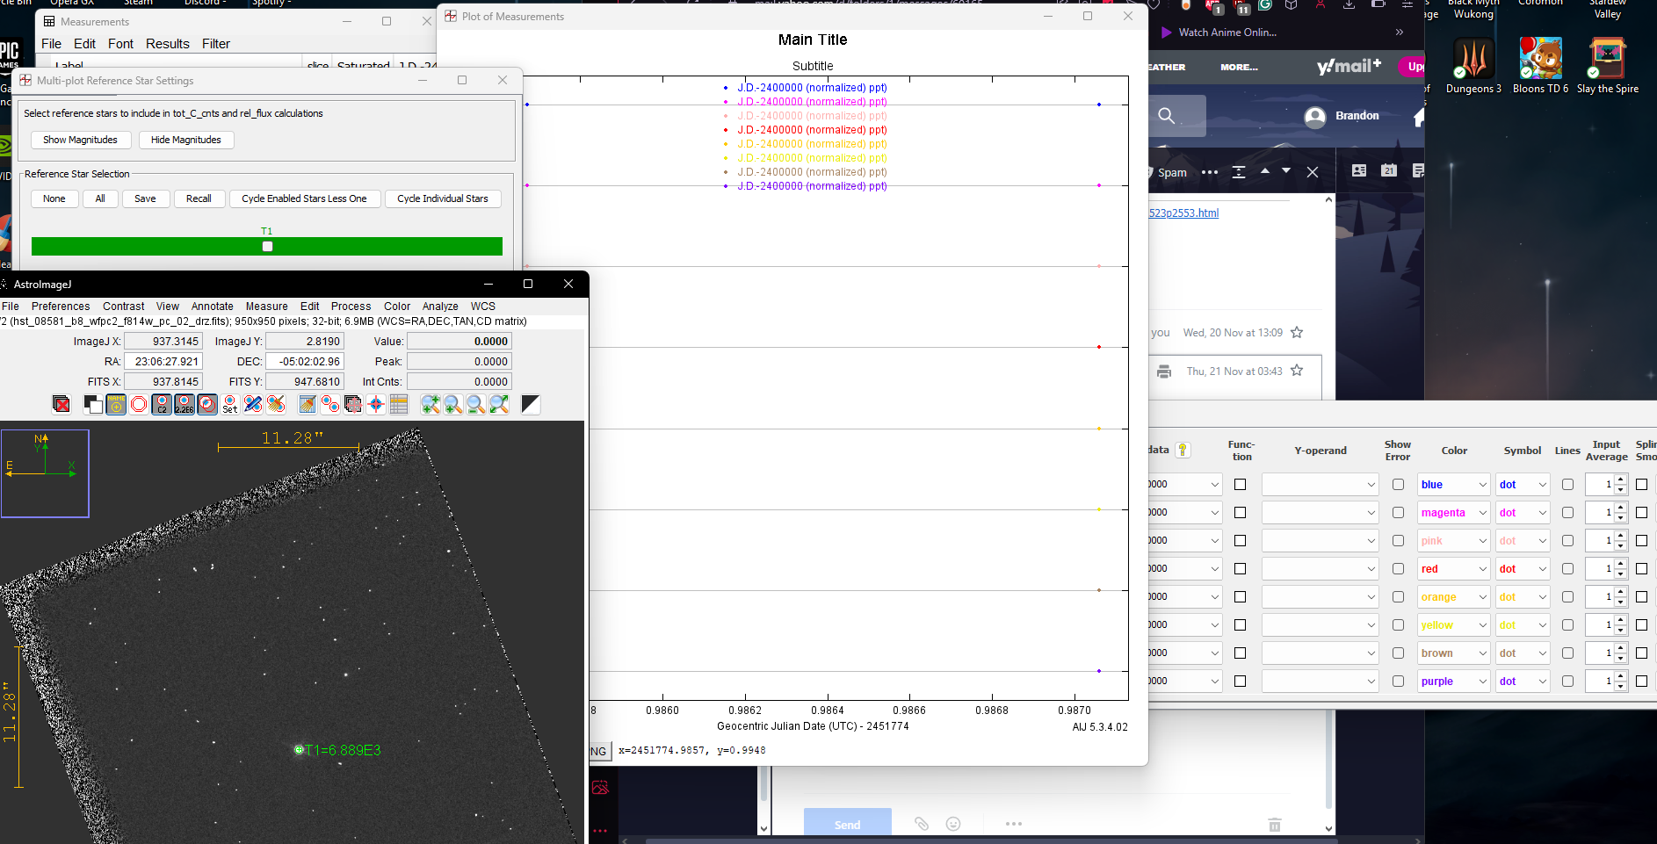Toggle the T1 reference star checkbox

267,247
